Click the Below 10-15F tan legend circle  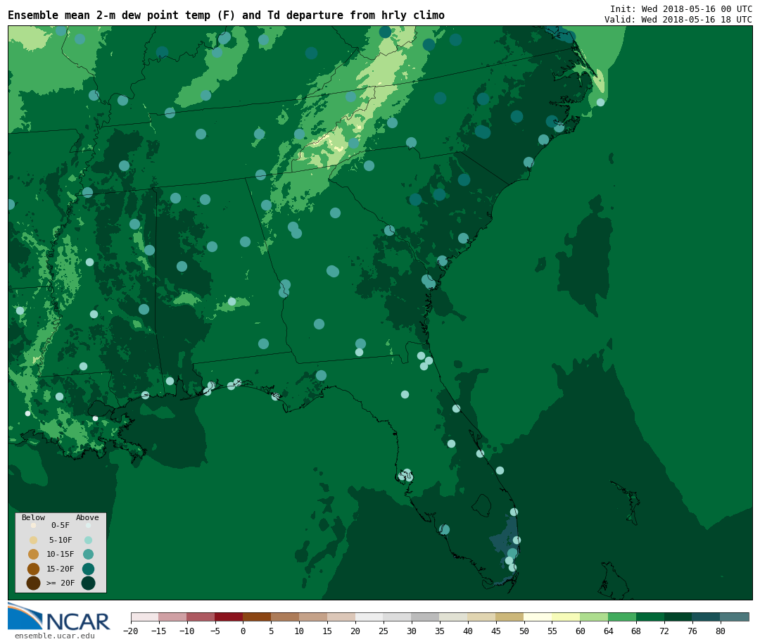point(33,554)
